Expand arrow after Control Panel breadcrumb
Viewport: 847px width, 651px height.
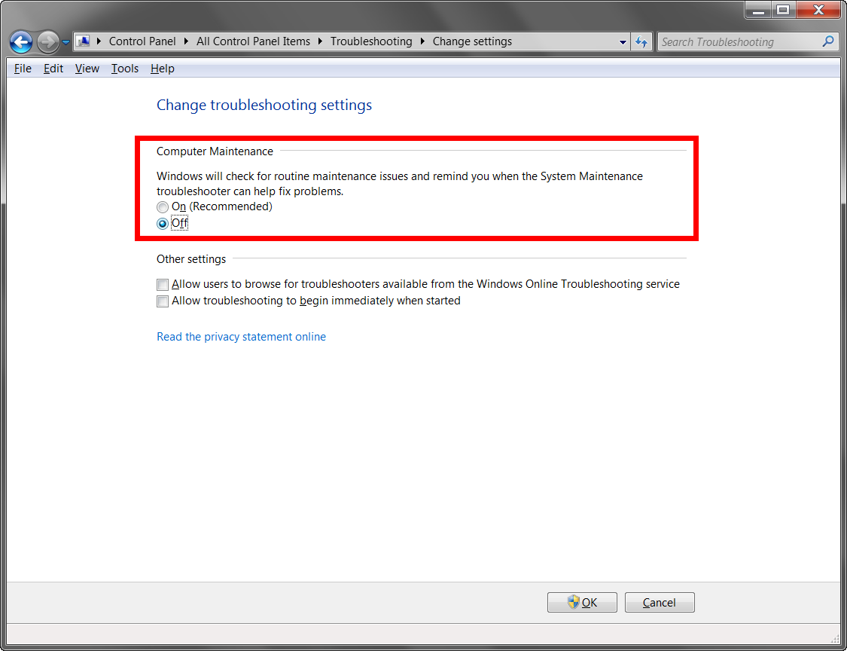pos(187,41)
